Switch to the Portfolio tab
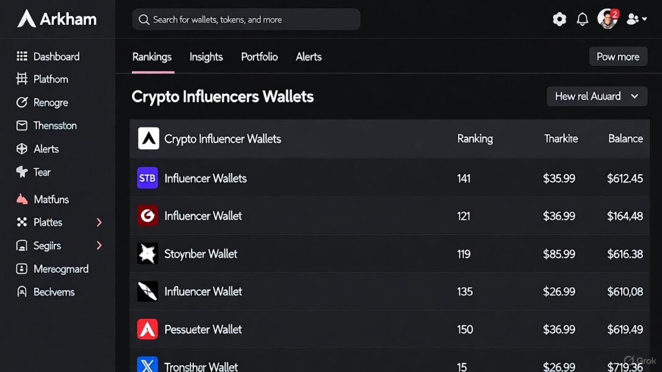Screen dimensions: 662x372 (259, 57)
